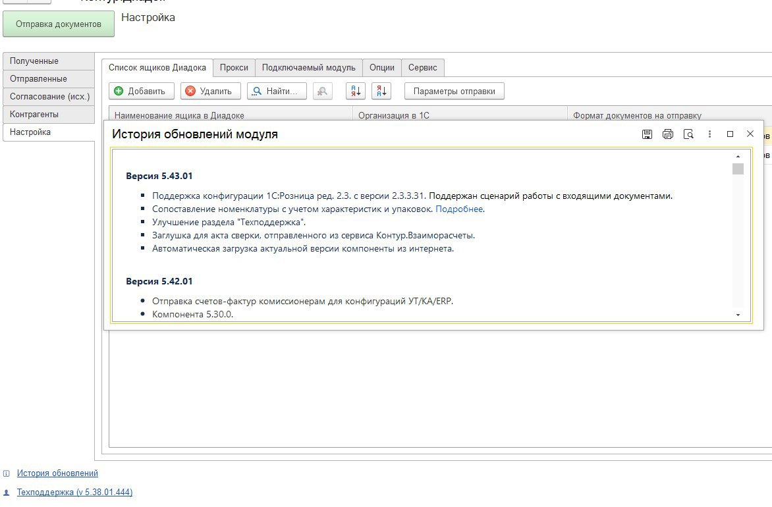Click the Версия 5.42.01 heading
This screenshot has height=507, width=772.
[159, 281]
